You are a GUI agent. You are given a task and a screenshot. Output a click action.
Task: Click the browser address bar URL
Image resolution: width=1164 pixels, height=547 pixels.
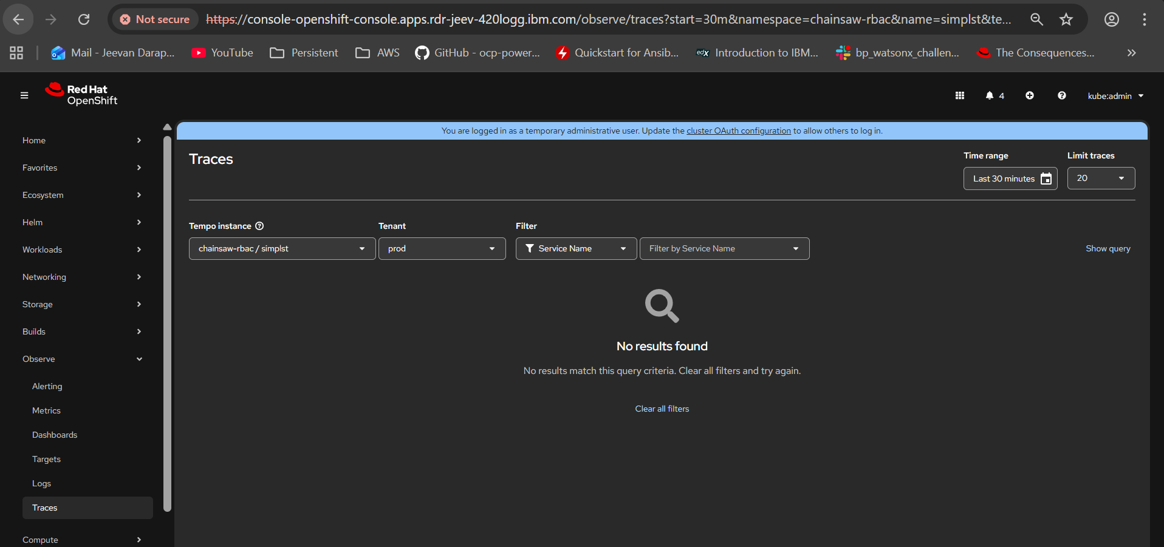point(609,19)
